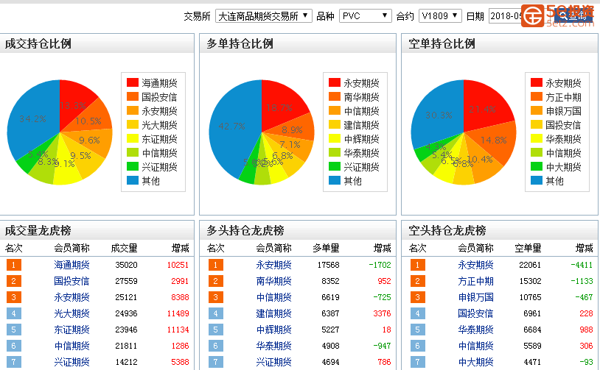Click the red 永安期货 swatch in 多单持仓比例 legend

click(x=335, y=82)
